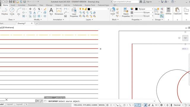Open the Annotate ribbon tab
The image size is (190, 107).
tap(22, 5)
